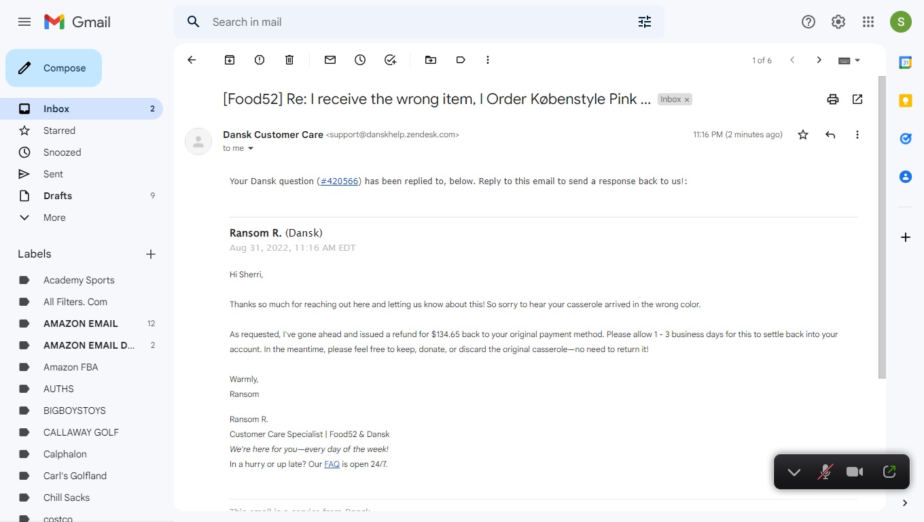Expand the 'to me' recipient details
Viewport: 924px width, 522px height.
click(250, 148)
